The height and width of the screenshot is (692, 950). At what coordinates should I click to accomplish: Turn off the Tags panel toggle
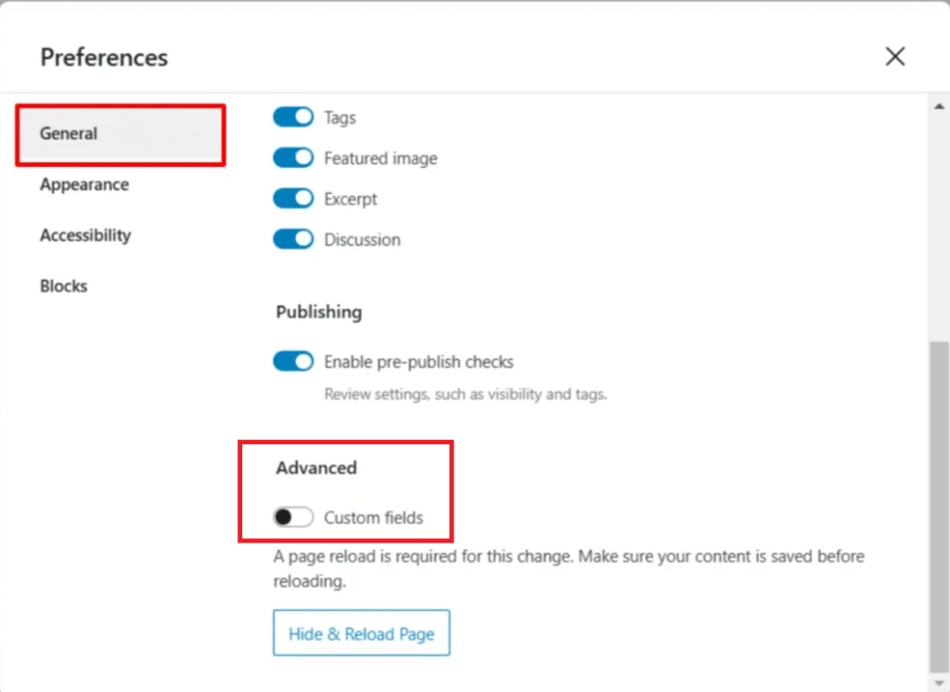[x=293, y=117]
